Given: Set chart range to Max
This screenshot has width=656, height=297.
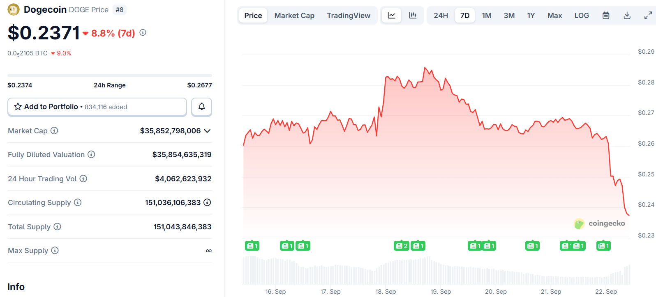Looking at the screenshot, I should pos(554,16).
